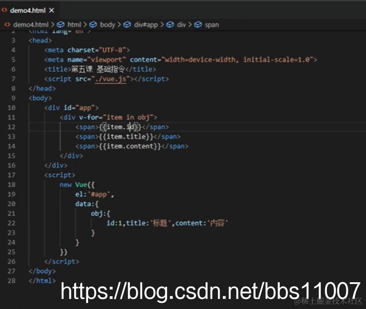Click the new Vue({ statement
The image size is (366, 309).
(x=77, y=185)
